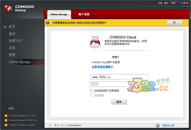Click RSS icon for Comodo Backup 4.2.2.15
Viewport: 191px width, 130px height.
[6, 116]
